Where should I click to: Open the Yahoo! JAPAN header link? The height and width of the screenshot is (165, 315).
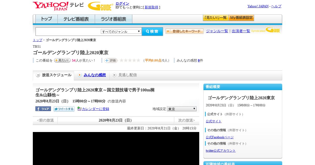click(258, 6)
